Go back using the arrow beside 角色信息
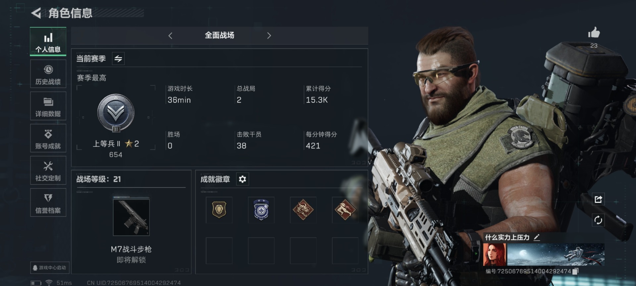This screenshot has height=286, width=636. (x=36, y=13)
